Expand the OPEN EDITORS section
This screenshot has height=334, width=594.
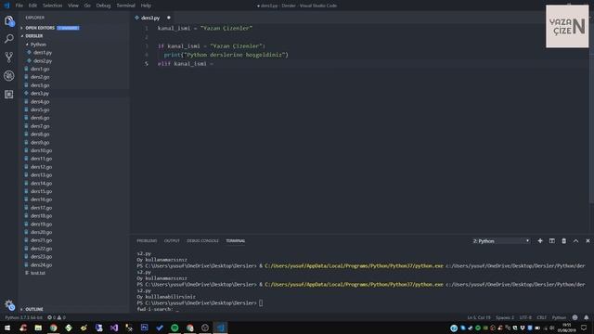(40, 28)
